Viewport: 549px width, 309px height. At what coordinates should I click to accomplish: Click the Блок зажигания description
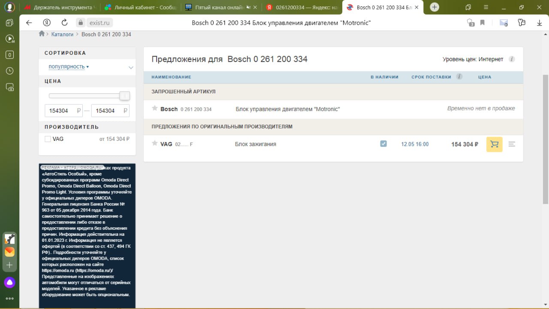click(256, 144)
